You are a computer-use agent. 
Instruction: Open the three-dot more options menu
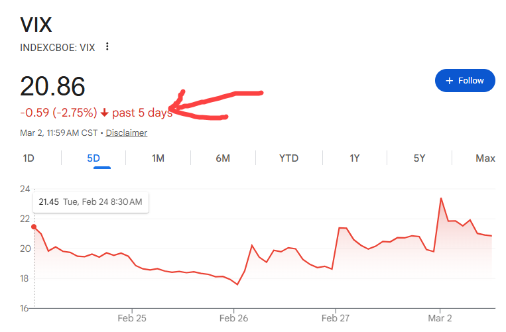tap(107, 47)
